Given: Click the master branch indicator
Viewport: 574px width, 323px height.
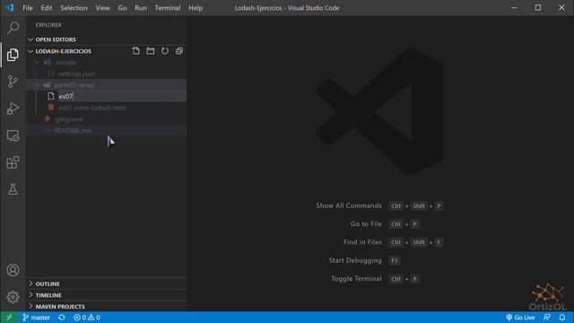Looking at the screenshot, I should 36,318.
